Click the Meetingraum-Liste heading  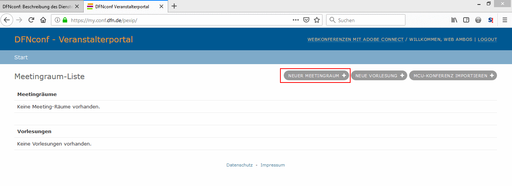(50, 76)
